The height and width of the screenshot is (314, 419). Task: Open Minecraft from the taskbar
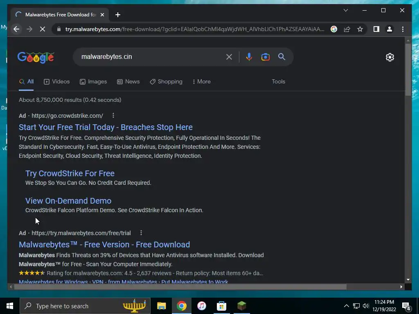(x=241, y=306)
